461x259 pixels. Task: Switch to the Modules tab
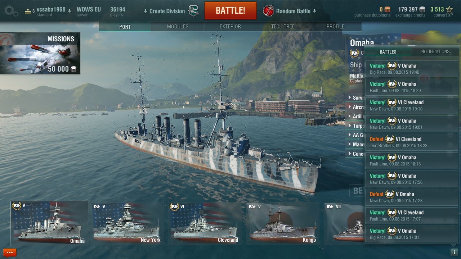[178, 27]
